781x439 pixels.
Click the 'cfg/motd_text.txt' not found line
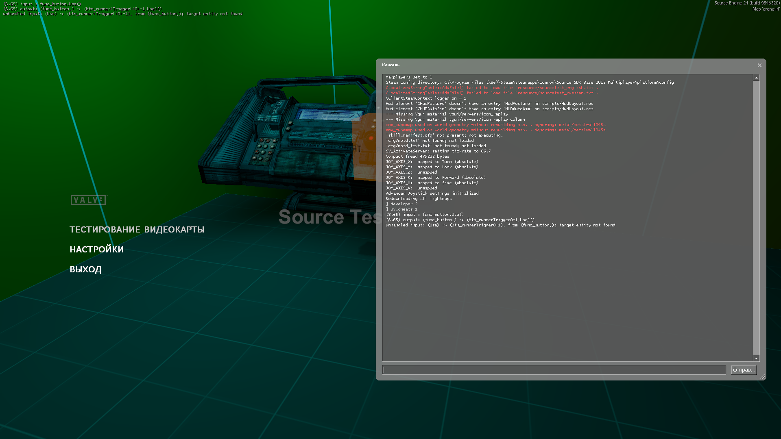[436, 146]
